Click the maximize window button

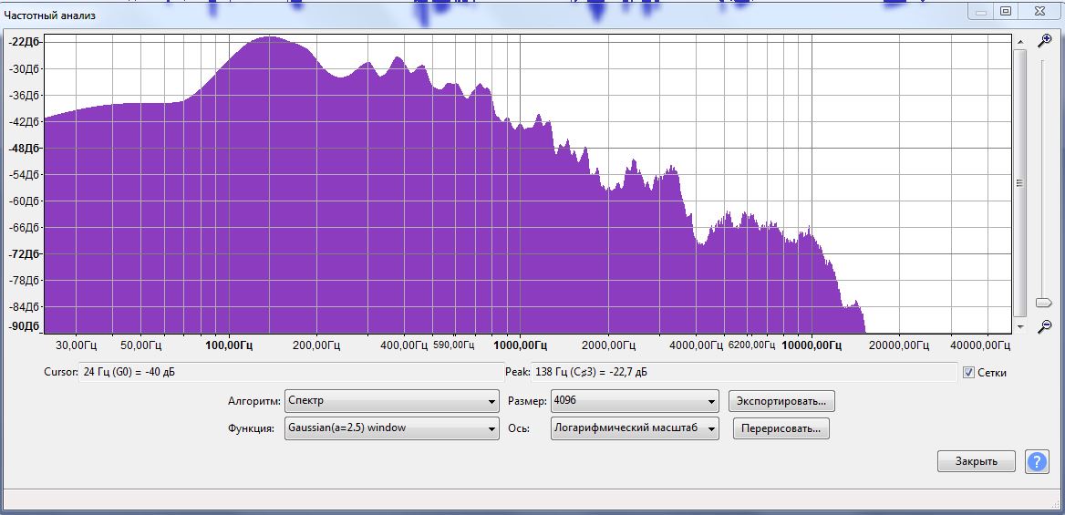1006,11
